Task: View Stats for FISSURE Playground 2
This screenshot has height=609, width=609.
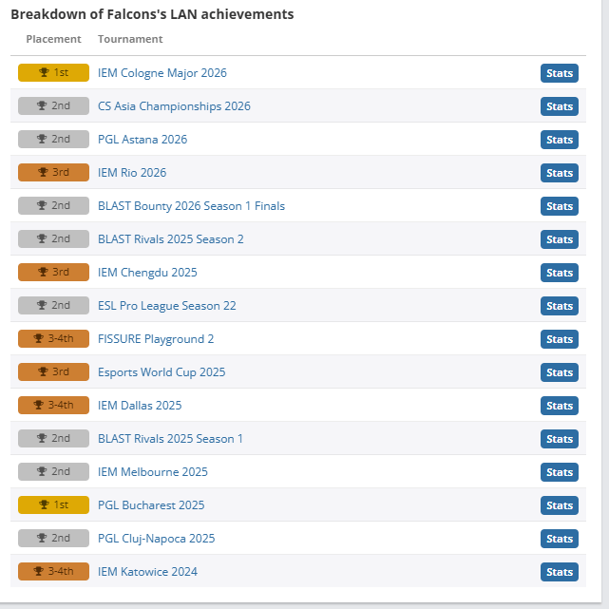Action: click(x=560, y=339)
